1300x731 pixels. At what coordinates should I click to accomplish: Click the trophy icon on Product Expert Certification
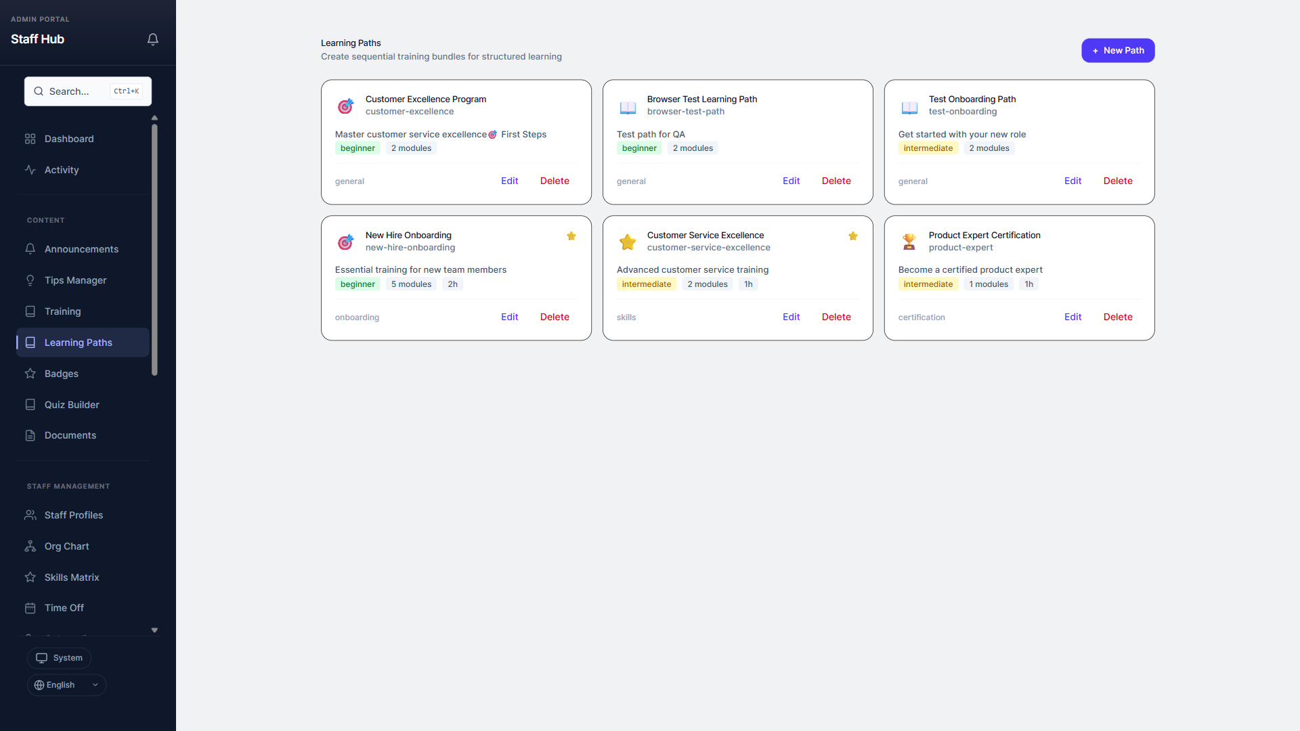pos(909,242)
